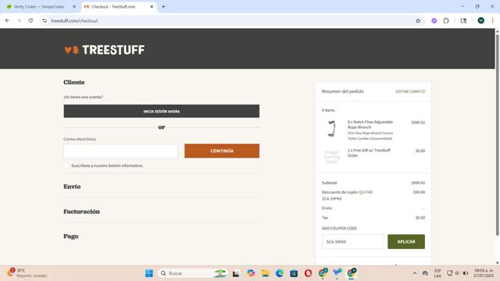Open a new browser tab

163,6
